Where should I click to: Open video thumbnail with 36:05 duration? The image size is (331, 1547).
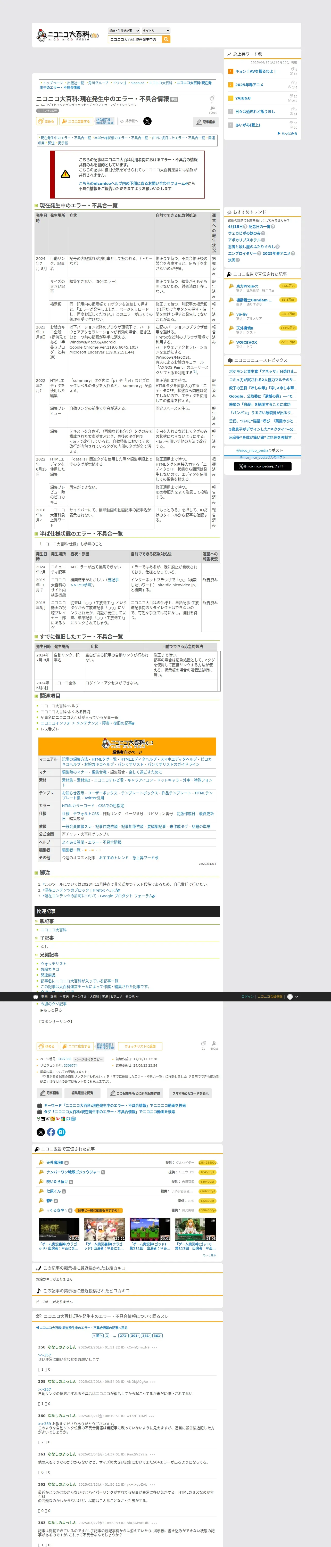[x=59, y=1230]
